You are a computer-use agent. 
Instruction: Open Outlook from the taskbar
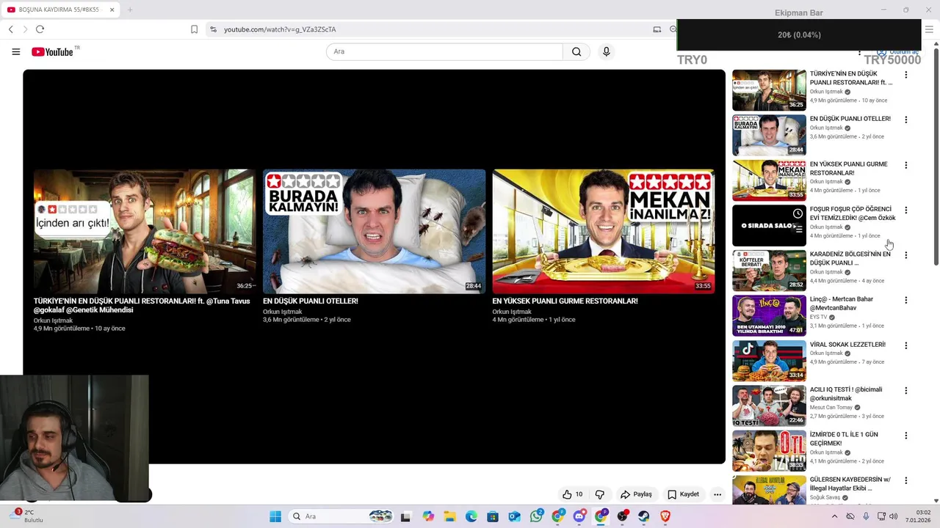pos(514,516)
